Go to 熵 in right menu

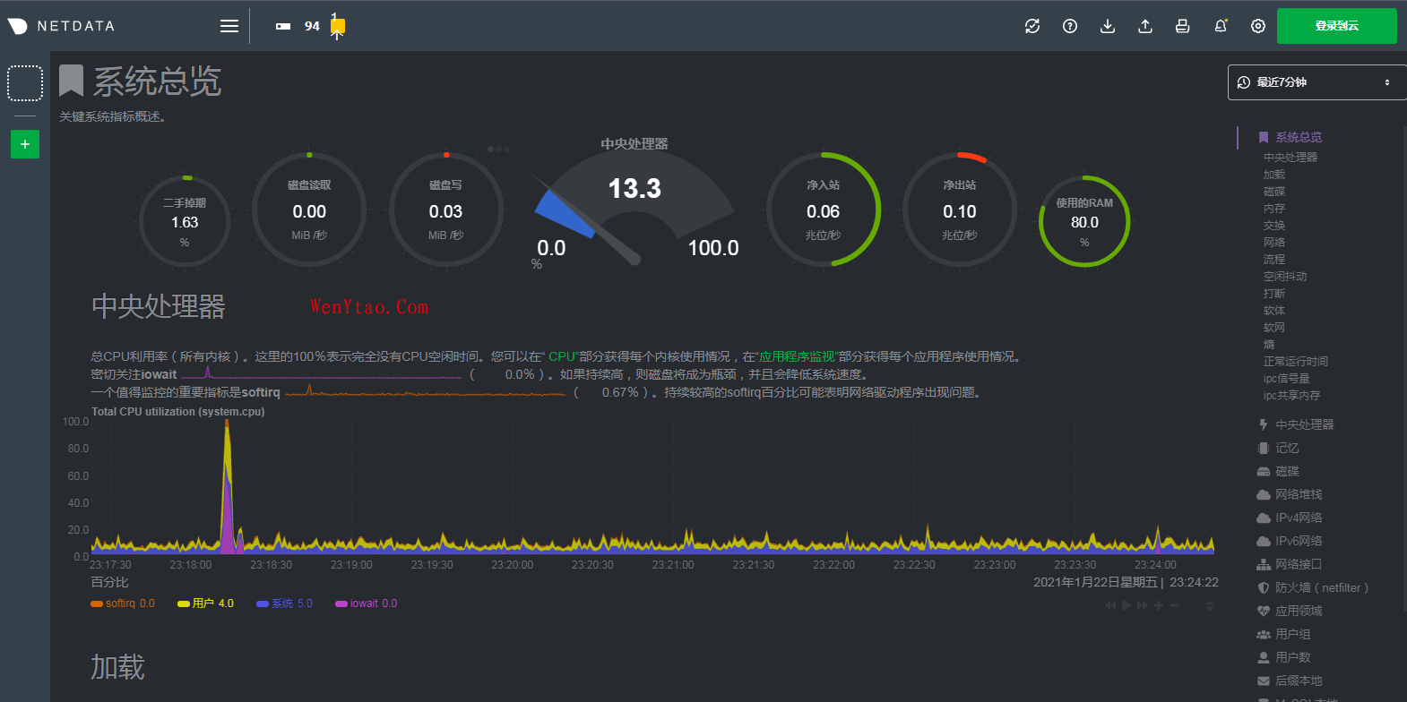pyautogui.click(x=1269, y=345)
